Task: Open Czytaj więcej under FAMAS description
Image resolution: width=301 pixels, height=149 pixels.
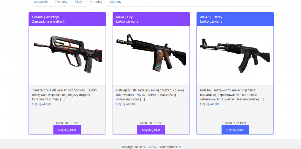Action: pyautogui.click(x=42, y=104)
